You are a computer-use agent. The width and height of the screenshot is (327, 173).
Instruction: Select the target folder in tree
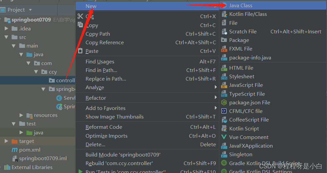pyautogui.click(x=26, y=141)
